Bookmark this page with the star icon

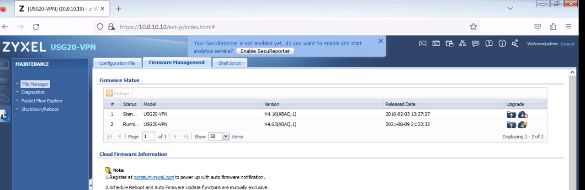click(x=473, y=27)
